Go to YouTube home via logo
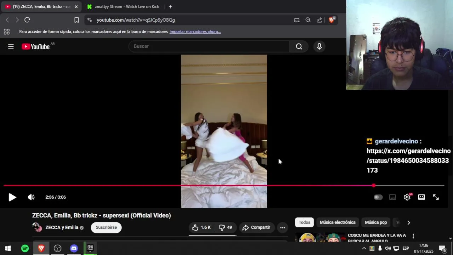 (x=36, y=46)
